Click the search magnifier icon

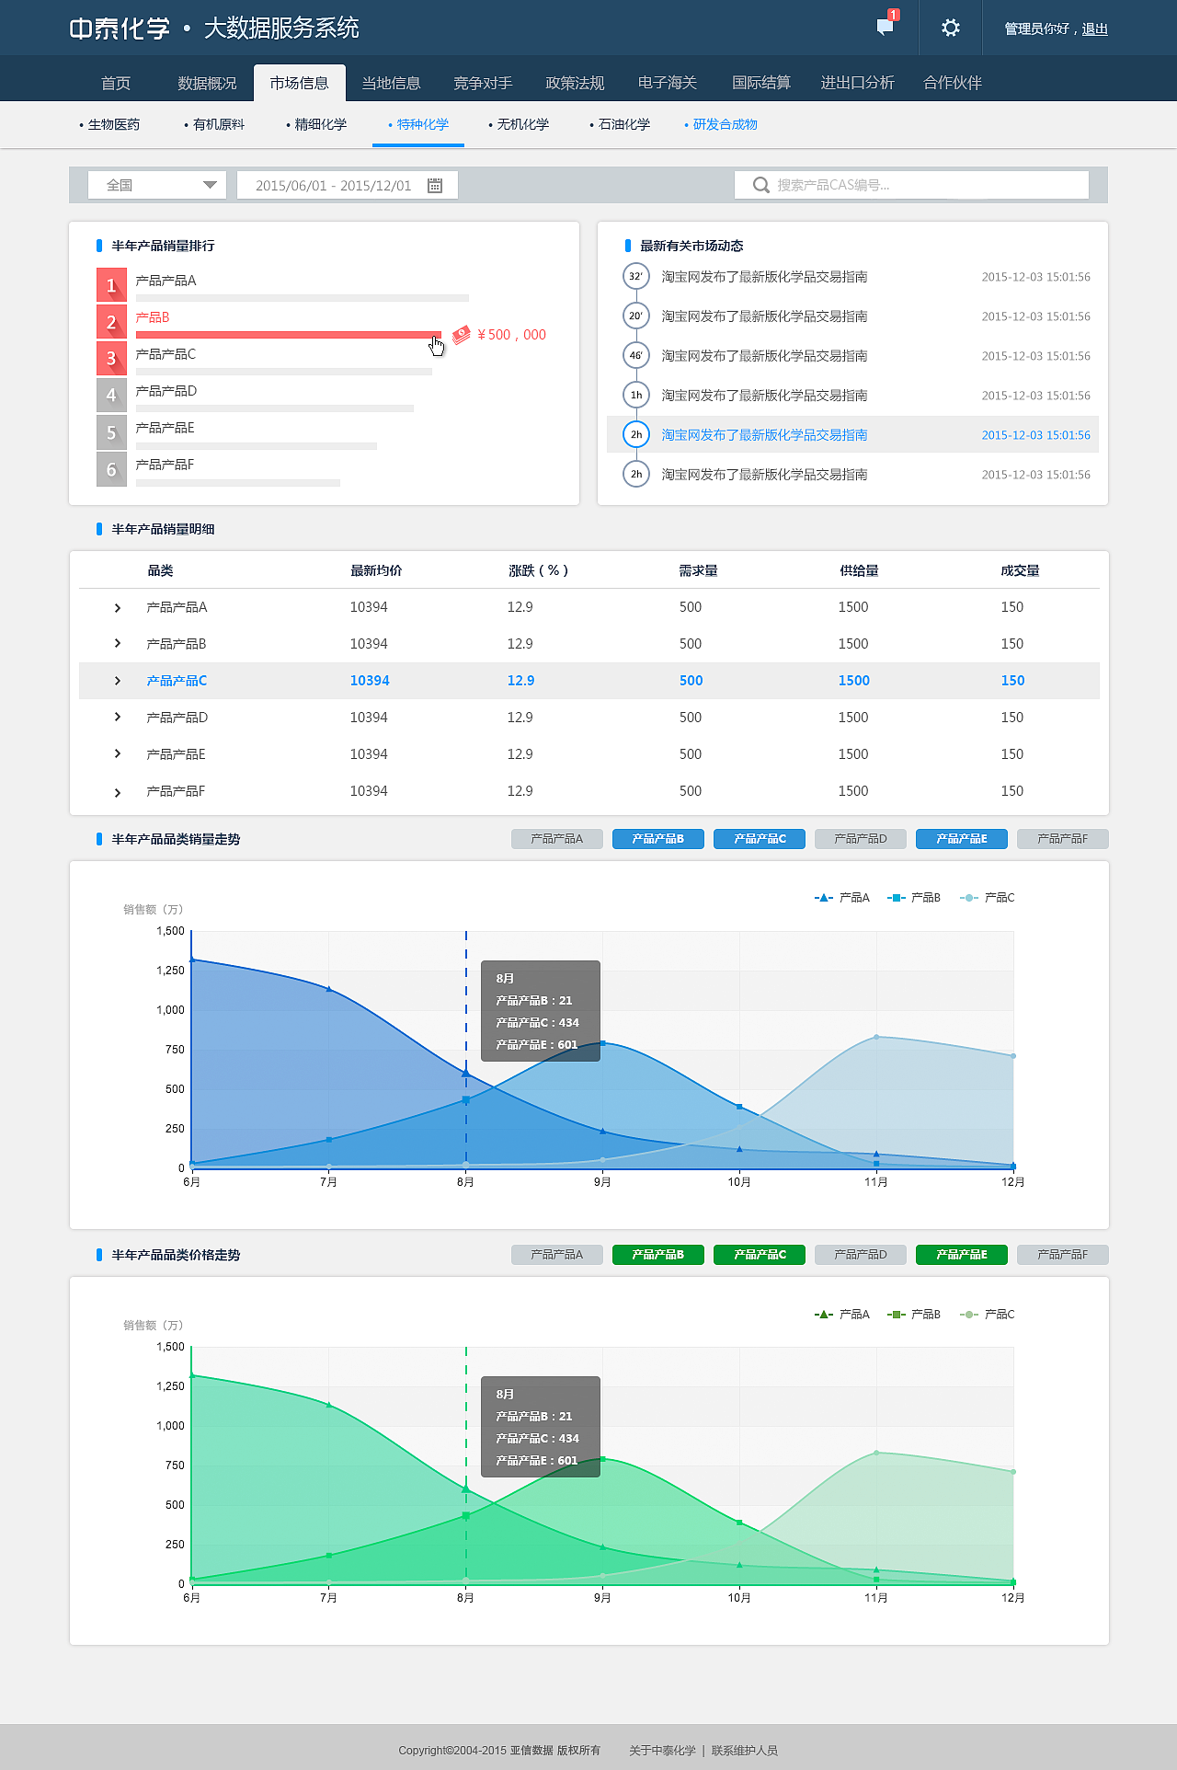760,185
